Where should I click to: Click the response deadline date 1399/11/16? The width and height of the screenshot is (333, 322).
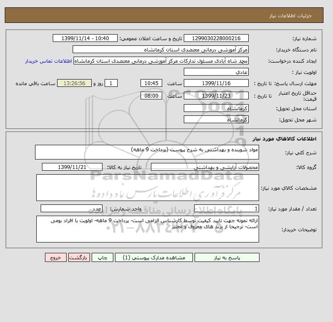[216, 83]
